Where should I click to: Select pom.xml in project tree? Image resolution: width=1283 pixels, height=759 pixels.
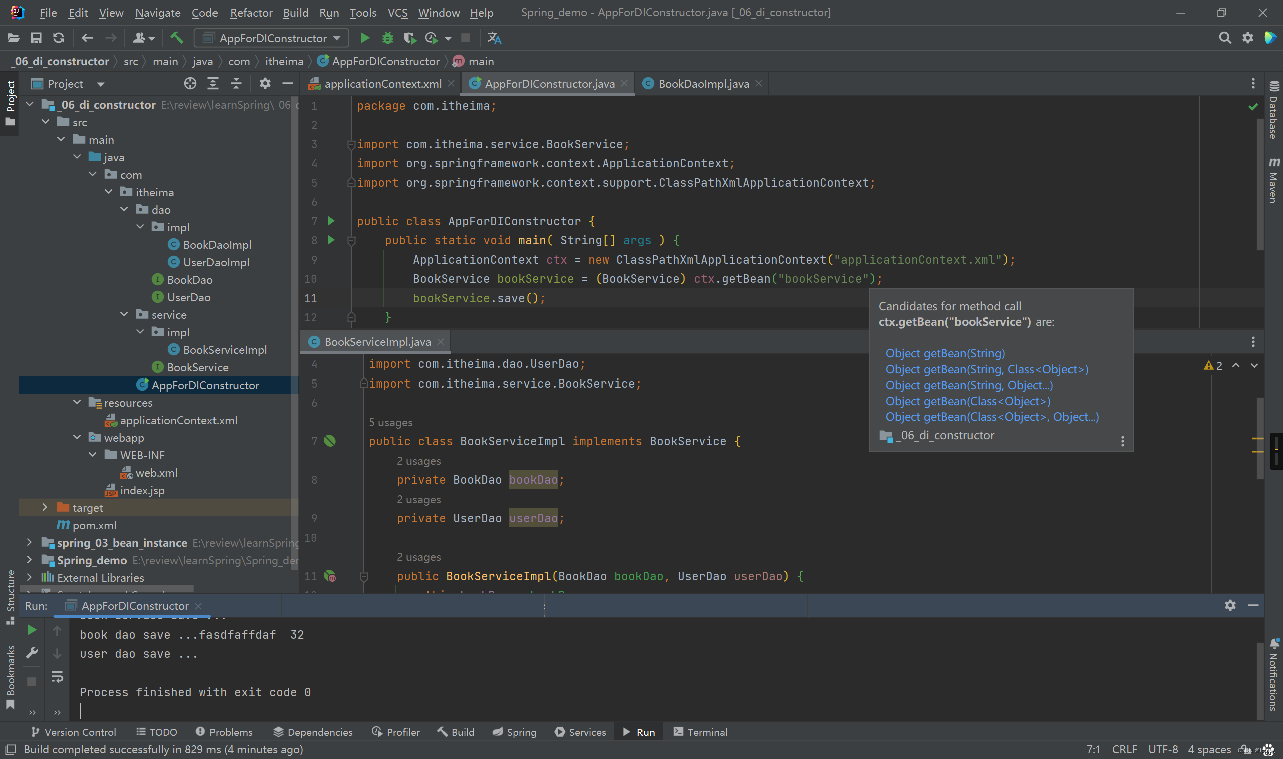[x=94, y=525]
